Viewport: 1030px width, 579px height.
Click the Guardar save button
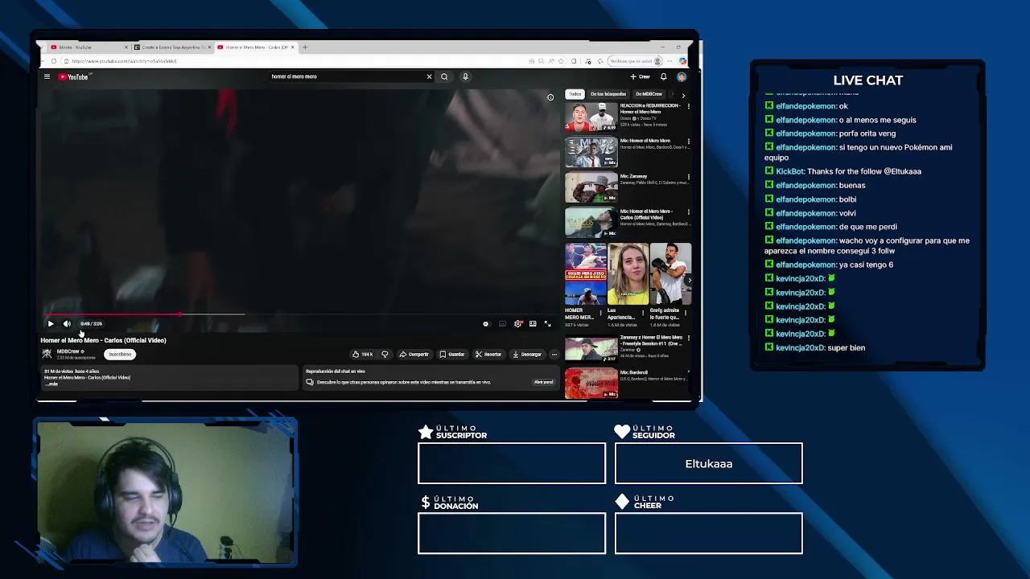[x=451, y=354]
